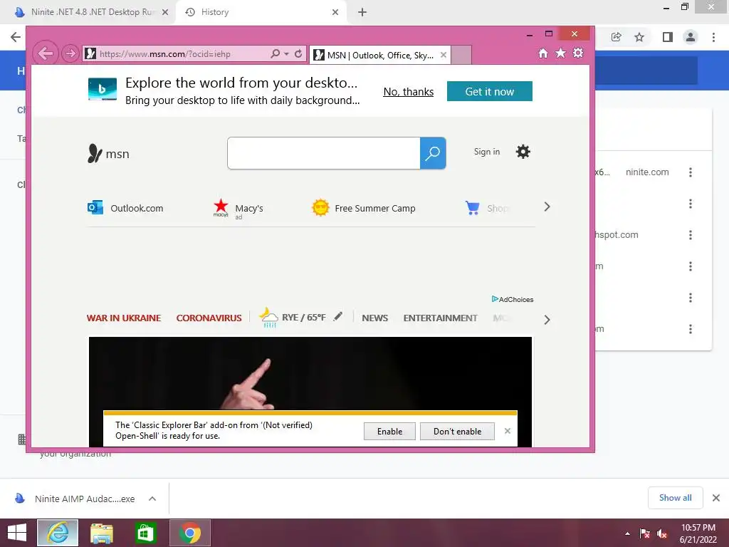Open WAR IN UKRAINE section
The image size is (729, 547).
tap(124, 318)
